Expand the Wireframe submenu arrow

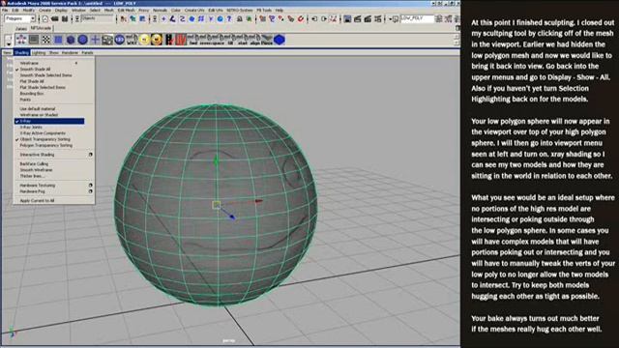point(76,63)
